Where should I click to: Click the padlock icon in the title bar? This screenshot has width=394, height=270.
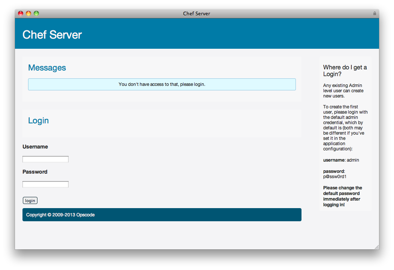(375, 13)
